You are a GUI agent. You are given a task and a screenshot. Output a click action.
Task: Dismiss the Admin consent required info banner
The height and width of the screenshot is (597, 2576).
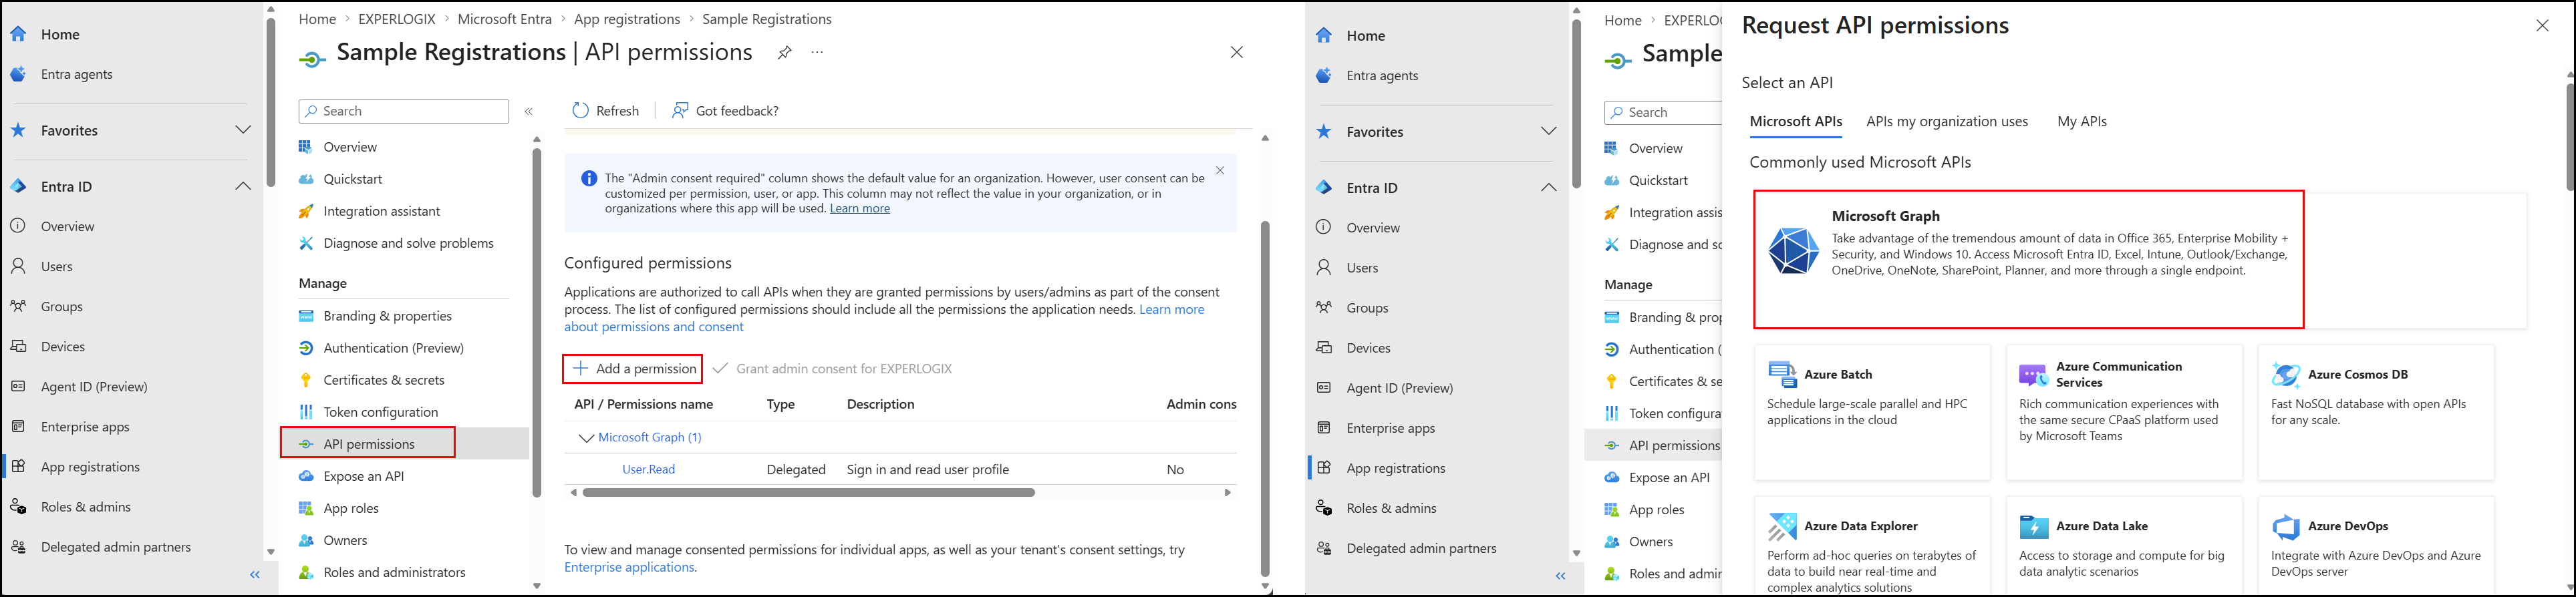tap(1220, 171)
